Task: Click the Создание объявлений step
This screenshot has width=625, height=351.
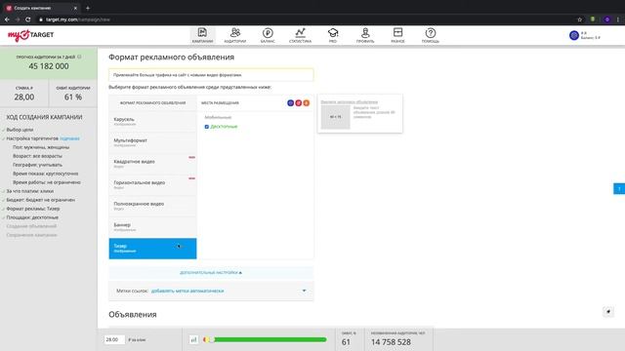Action: point(31,226)
